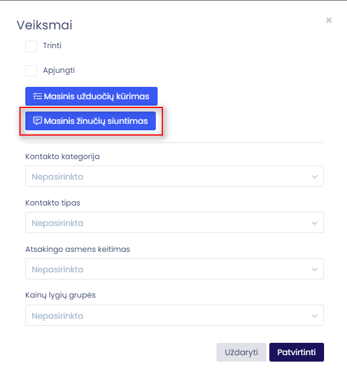This screenshot has width=347, height=371.
Task: Open Masinis užduočių kūrimas
Action: coord(91,96)
